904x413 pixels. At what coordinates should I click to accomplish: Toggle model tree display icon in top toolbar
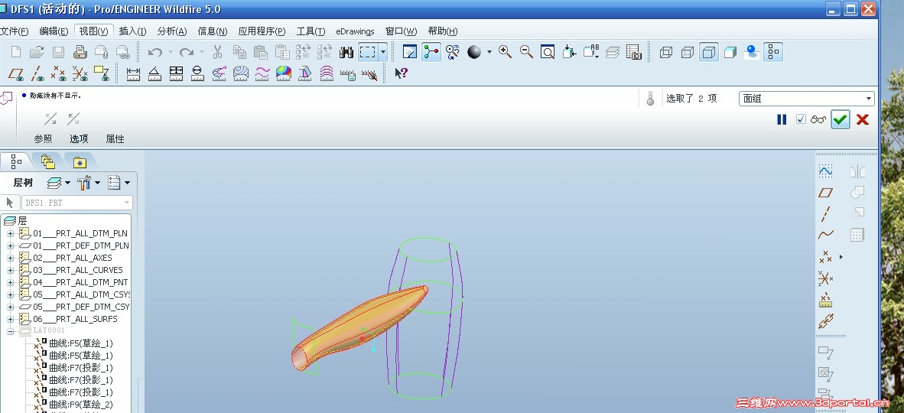tap(773, 53)
